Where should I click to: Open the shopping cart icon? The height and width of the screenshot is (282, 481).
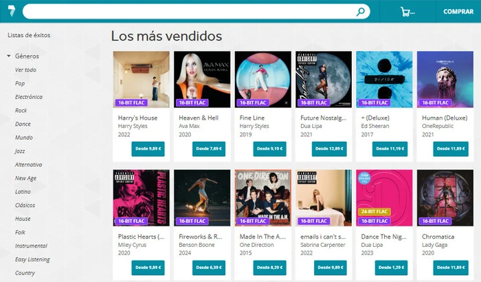point(407,12)
